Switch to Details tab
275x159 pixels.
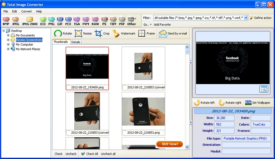tap(76, 42)
